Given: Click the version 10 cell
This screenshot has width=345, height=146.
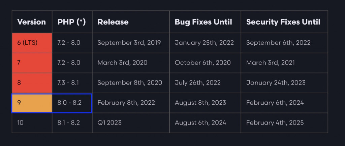Looking at the screenshot, I should click(x=32, y=123).
